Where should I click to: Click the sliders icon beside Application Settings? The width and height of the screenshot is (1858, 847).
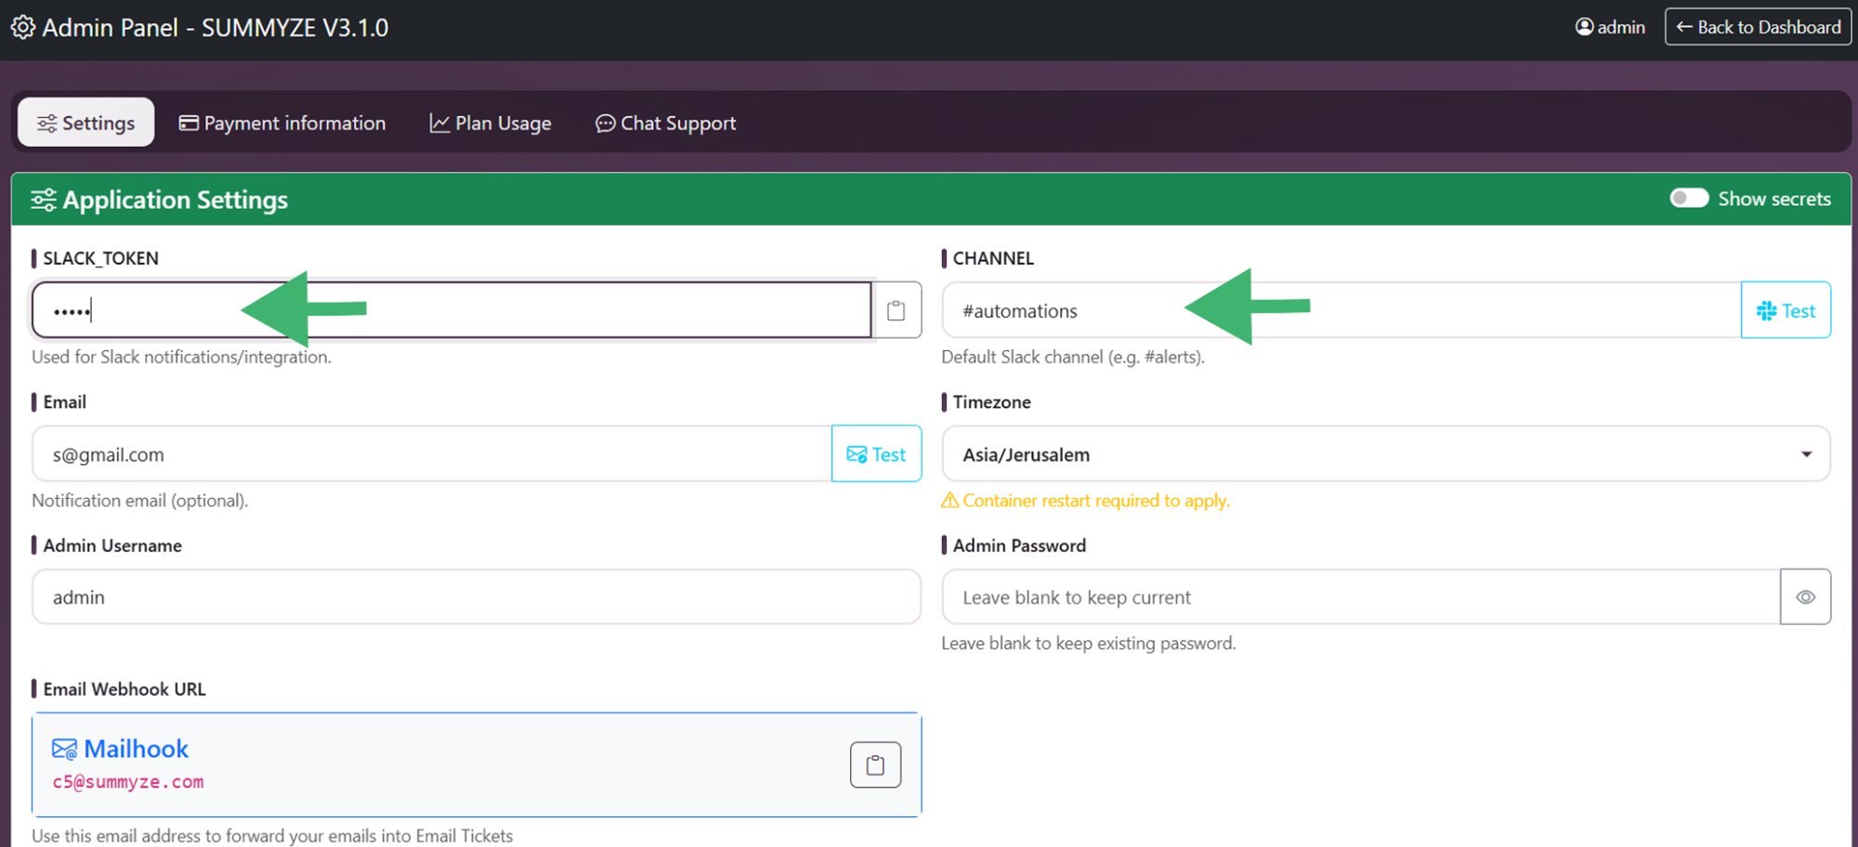[x=42, y=199]
